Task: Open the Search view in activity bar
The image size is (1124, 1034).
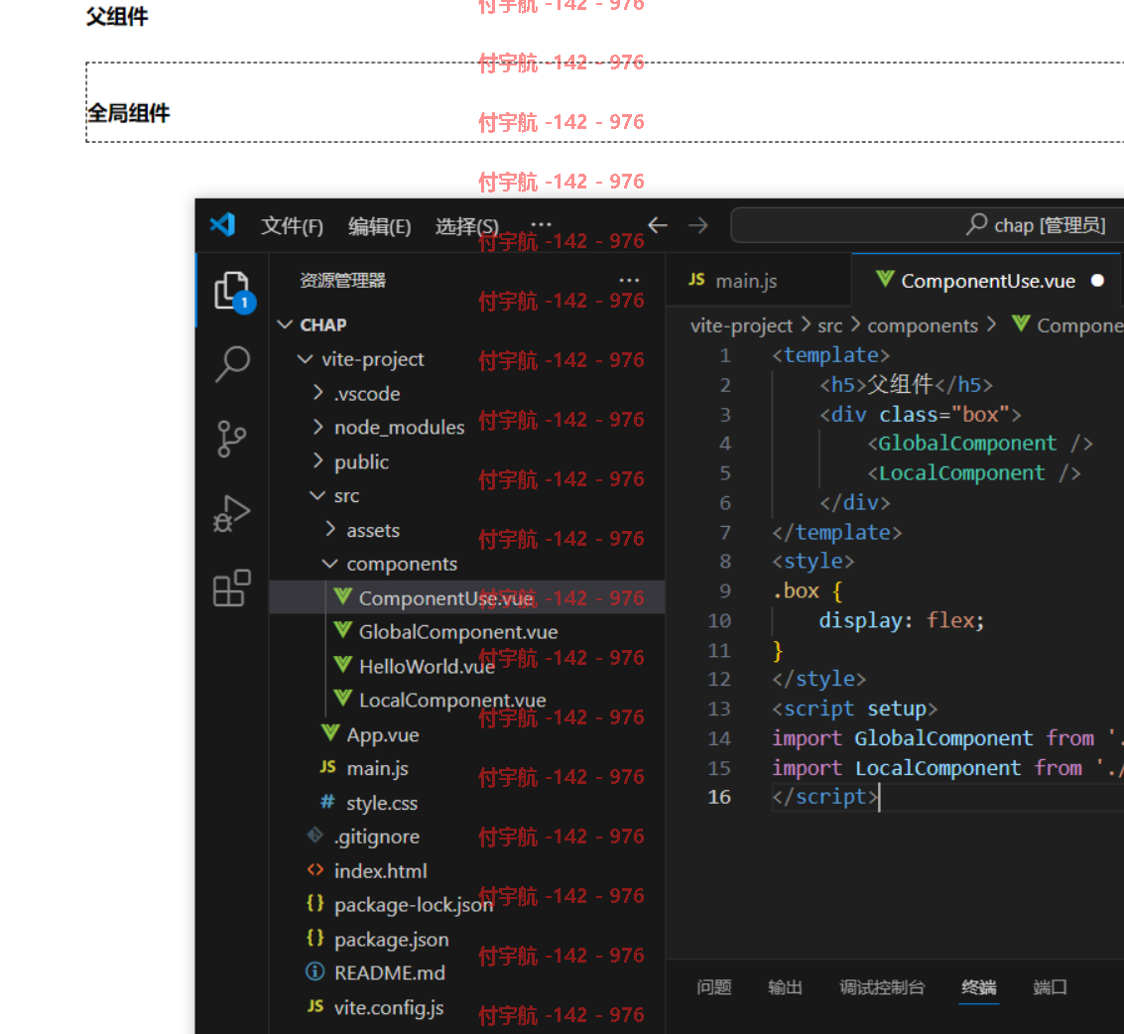Action: [x=232, y=364]
